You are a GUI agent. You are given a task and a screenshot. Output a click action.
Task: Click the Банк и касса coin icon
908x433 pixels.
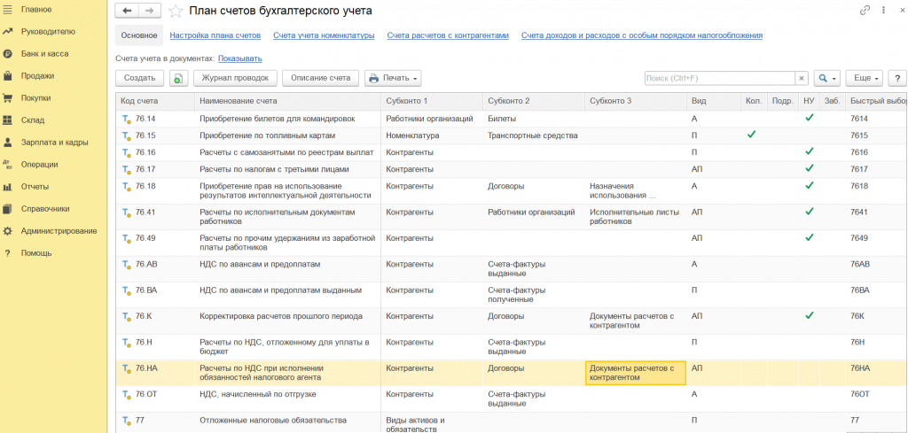point(7,54)
